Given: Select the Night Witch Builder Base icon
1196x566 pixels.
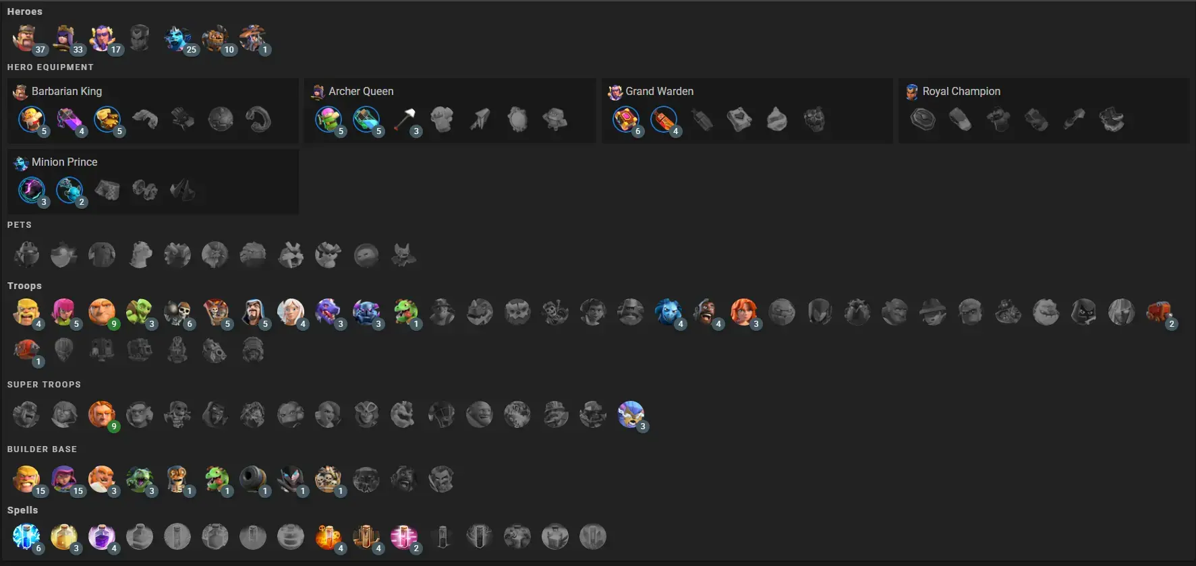Looking at the screenshot, I should (x=290, y=479).
